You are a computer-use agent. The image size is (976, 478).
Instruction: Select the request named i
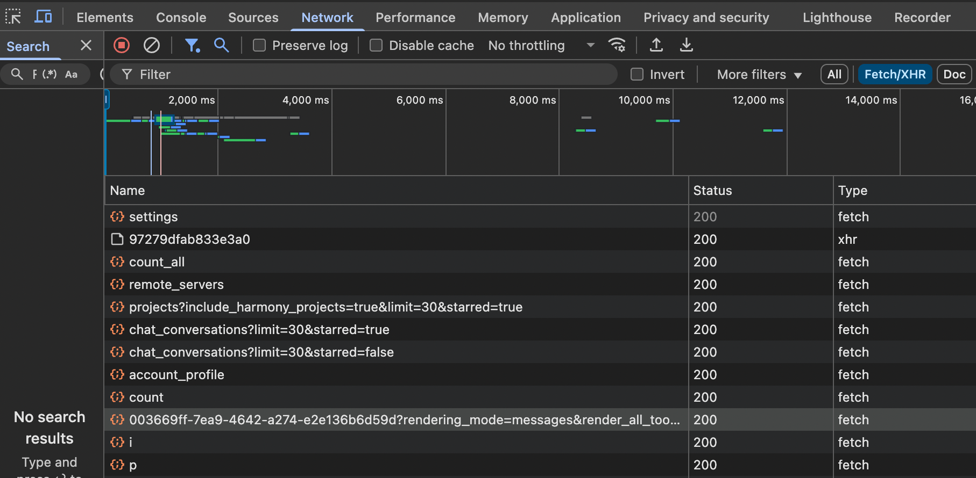[540, 442]
